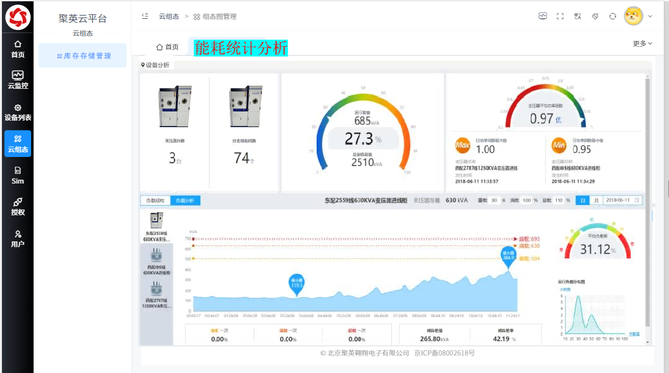Click the dashboard vertical scrollbar
This screenshot has width=669, height=373.
coord(648,200)
